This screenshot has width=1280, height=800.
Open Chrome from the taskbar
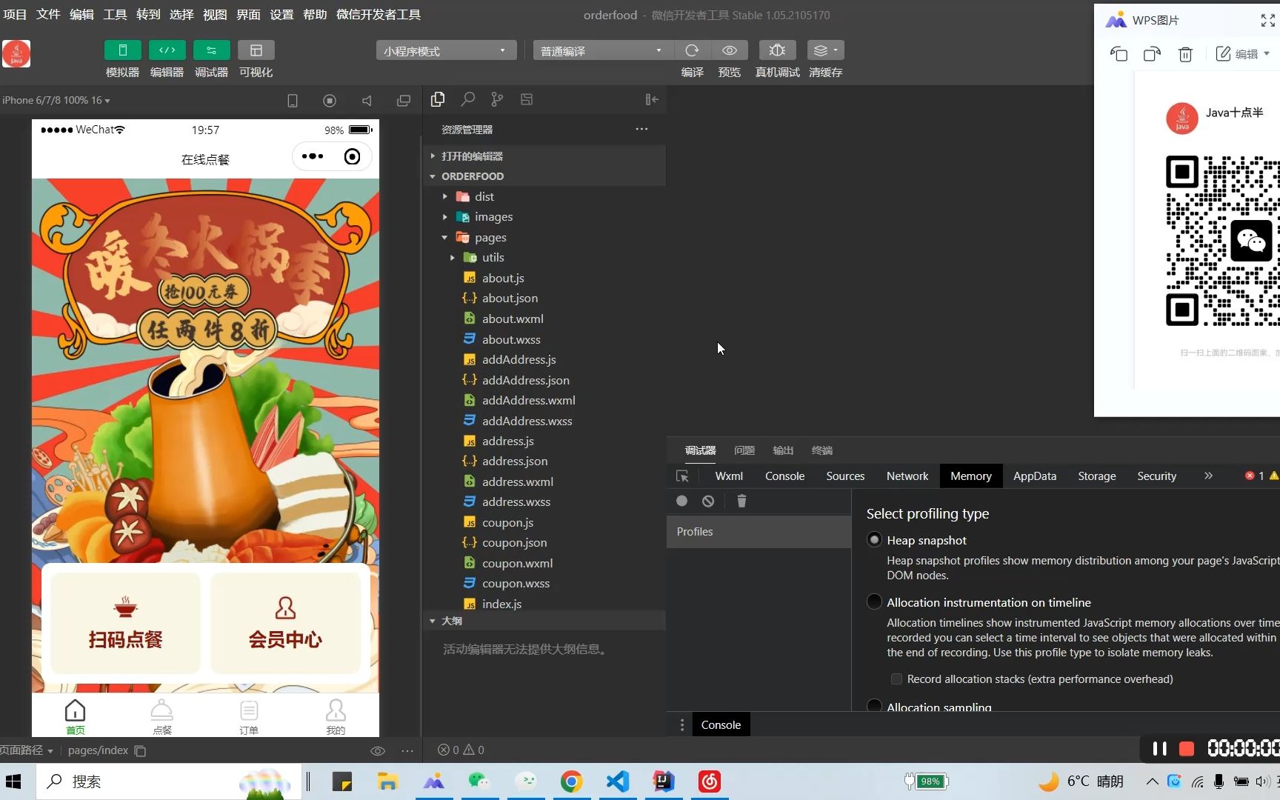point(571,781)
